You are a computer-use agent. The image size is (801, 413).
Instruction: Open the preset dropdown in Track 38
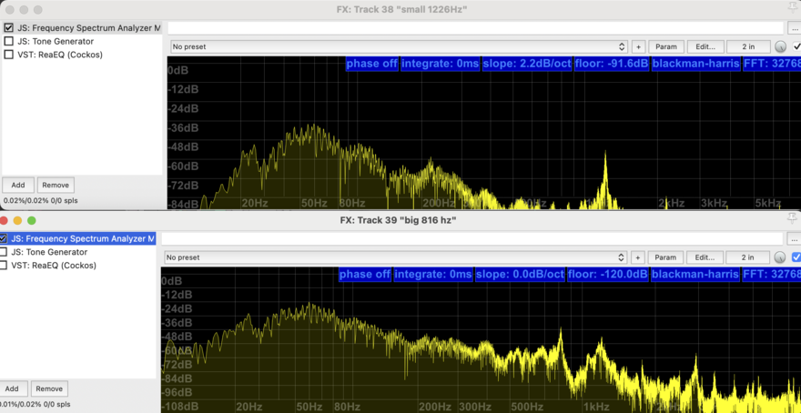click(x=399, y=46)
